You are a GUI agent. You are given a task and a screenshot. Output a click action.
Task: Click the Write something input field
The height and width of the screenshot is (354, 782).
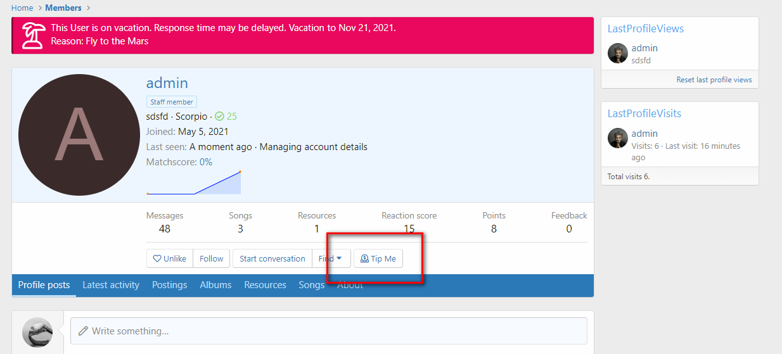[328, 331]
